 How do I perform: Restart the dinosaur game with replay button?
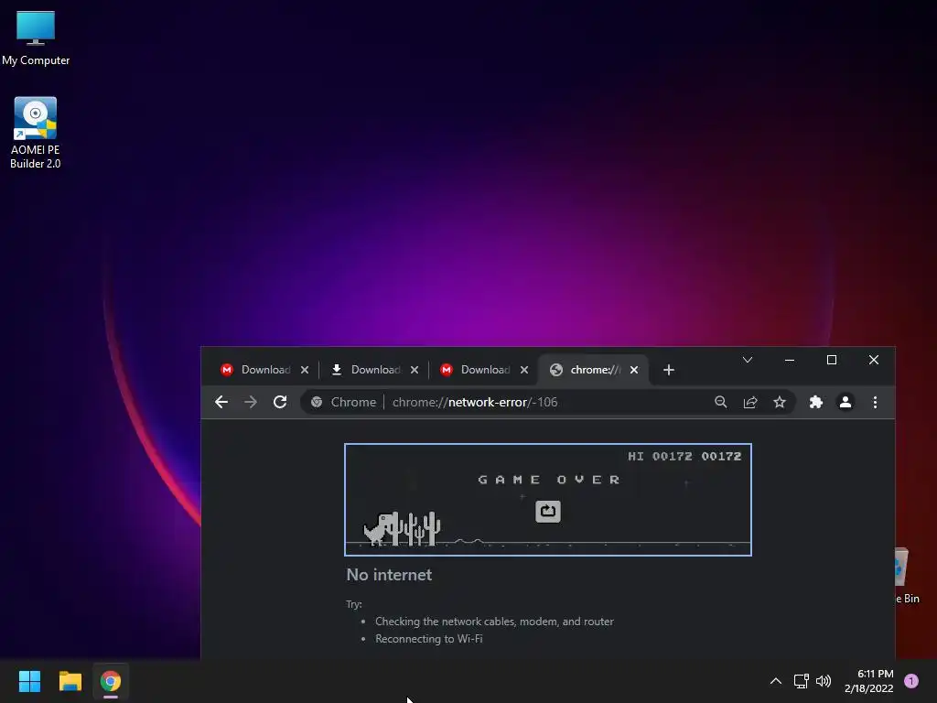tap(547, 511)
